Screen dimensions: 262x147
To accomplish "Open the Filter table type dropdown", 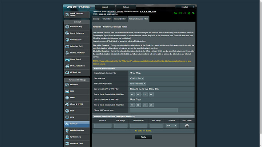I will pyautogui.click(x=136, y=78).
